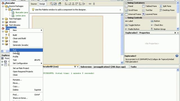Image resolution: width=180 pixels, height=101 pixels.
Task: Choose Find... from the context menu
Action: pyautogui.click(x=26, y=95)
